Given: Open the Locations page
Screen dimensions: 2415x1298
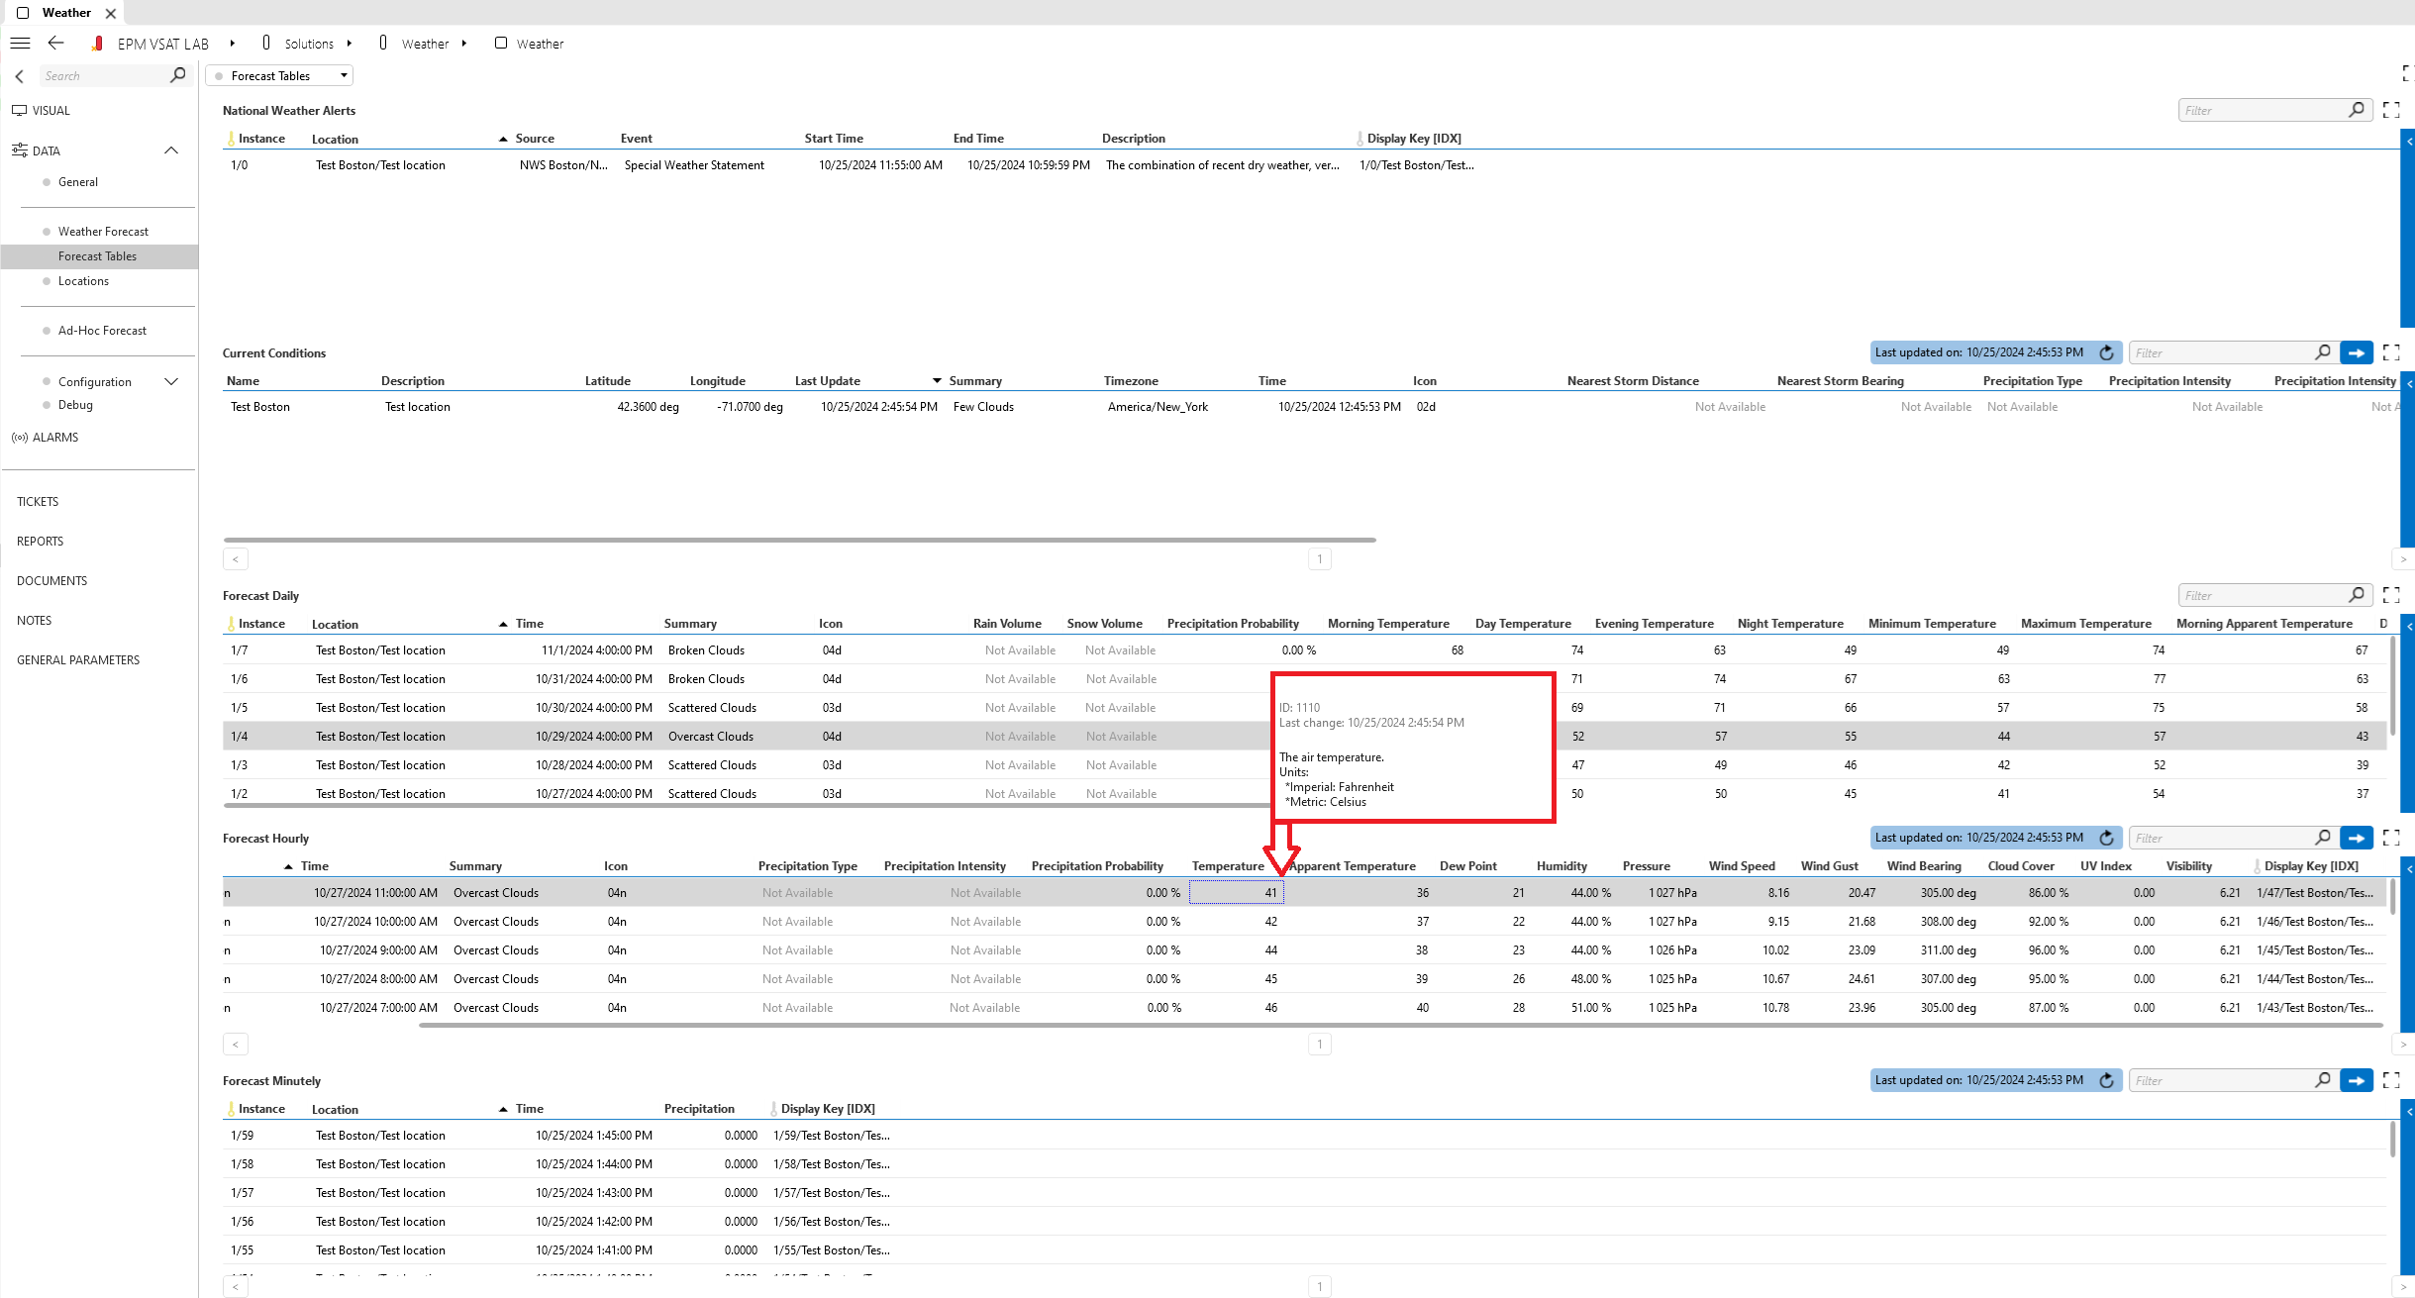Looking at the screenshot, I should pyautogui.click(x=83, y=281).
